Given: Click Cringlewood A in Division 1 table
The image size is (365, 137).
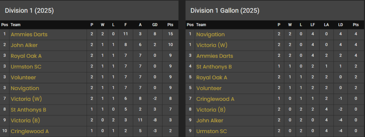Looking at the screenshot, I should tap(30, 131).
